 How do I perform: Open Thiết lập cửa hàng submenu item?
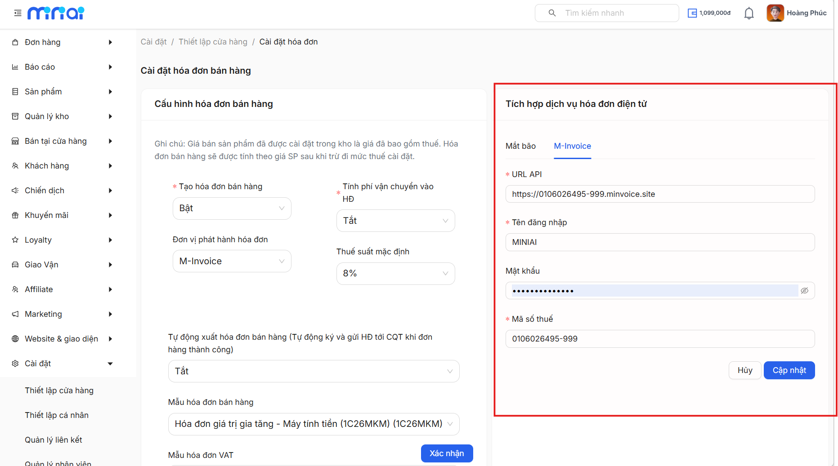(x=59, y=391)
